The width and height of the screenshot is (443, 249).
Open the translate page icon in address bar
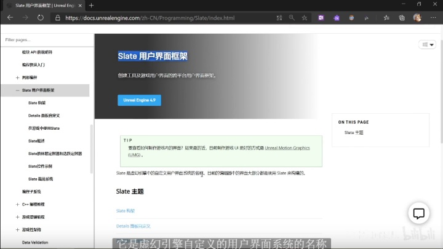pyautogui.click(x=279, y=18)
